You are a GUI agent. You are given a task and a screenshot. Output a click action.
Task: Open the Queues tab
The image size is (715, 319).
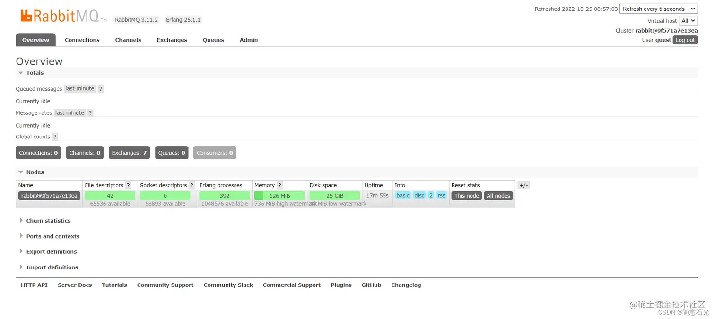tap(213, 40)
